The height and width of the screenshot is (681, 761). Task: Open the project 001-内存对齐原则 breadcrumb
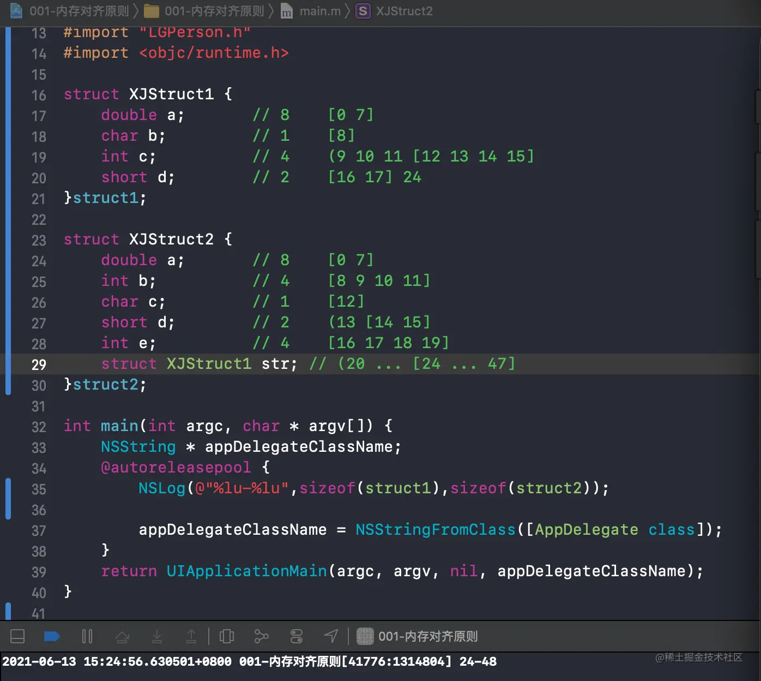70,11
